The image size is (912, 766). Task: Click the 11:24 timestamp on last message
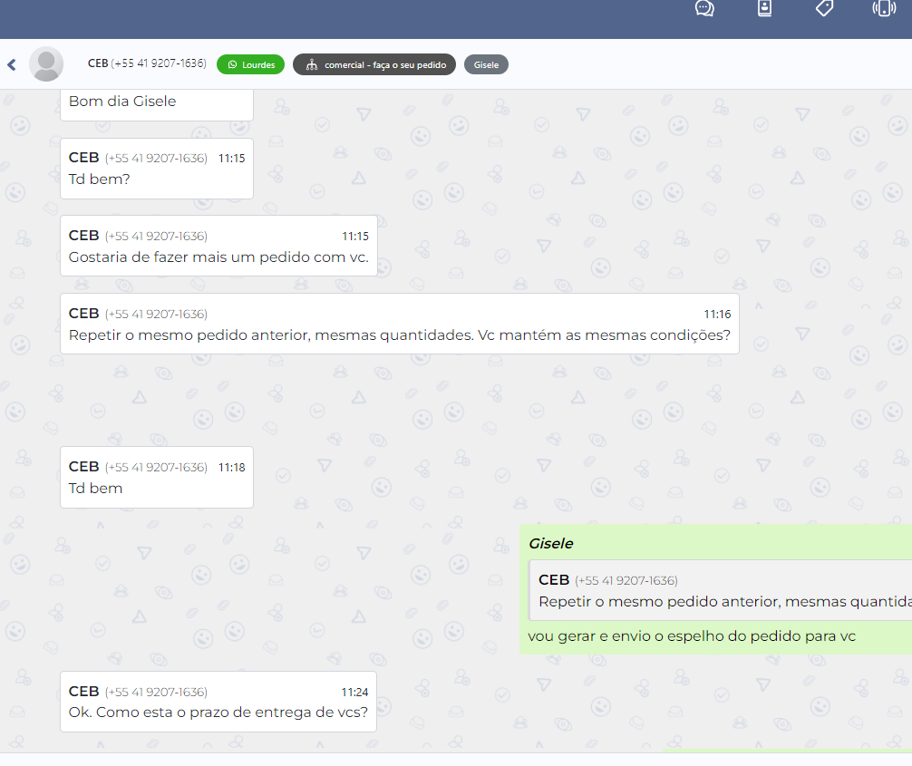pos(354,692)
